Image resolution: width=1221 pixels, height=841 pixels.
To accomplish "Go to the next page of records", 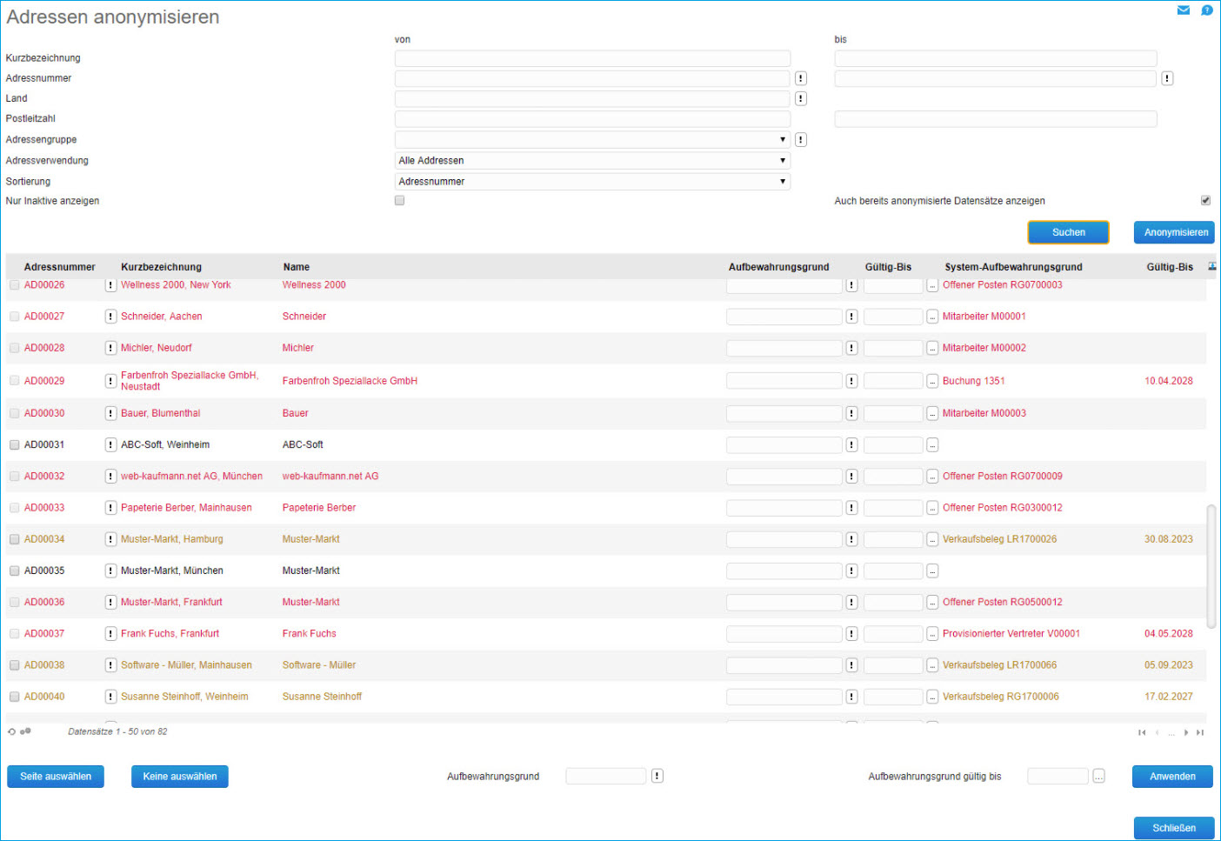I will click(1186, 733).
